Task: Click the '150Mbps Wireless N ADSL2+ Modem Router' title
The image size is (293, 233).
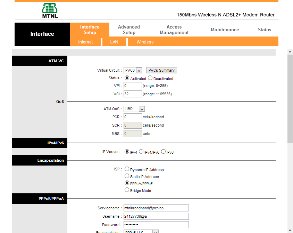Action: 226,15
